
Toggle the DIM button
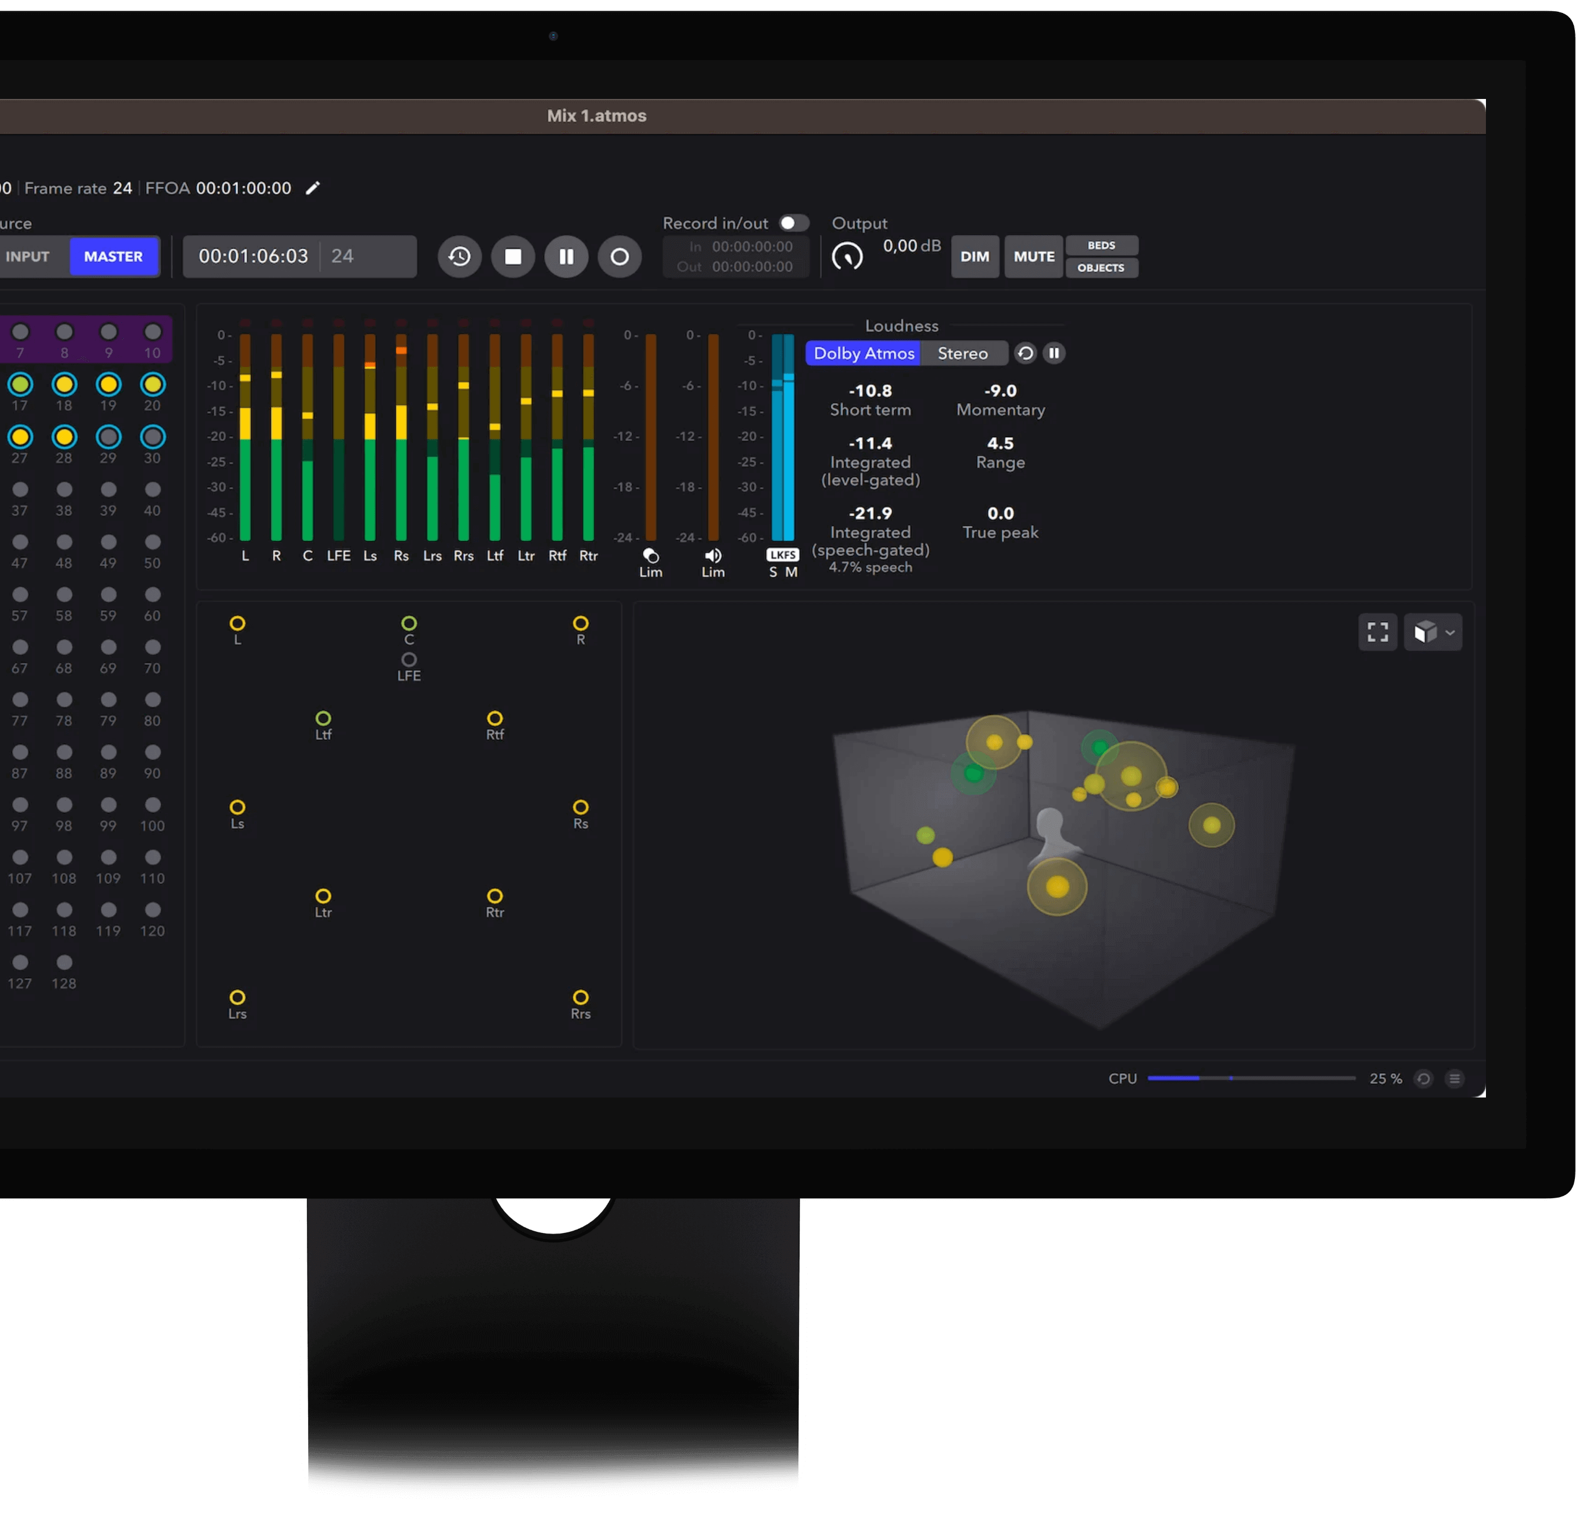(975, 257)
